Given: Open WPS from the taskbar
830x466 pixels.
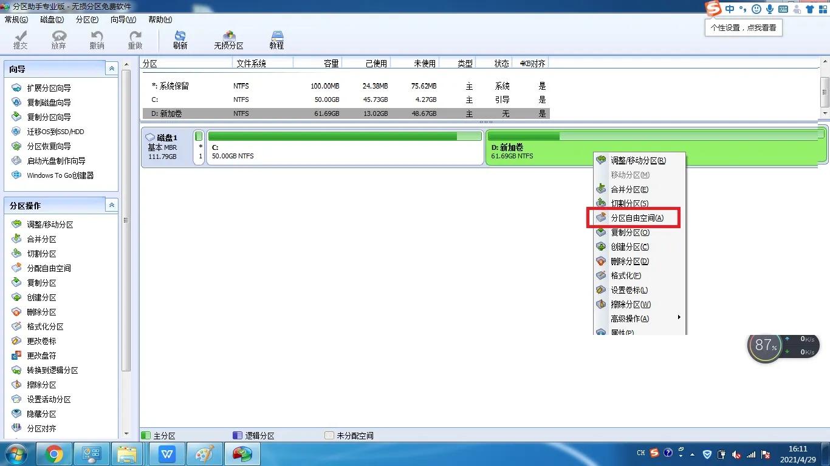Looking at the screenshot, I should coord(168,454).
